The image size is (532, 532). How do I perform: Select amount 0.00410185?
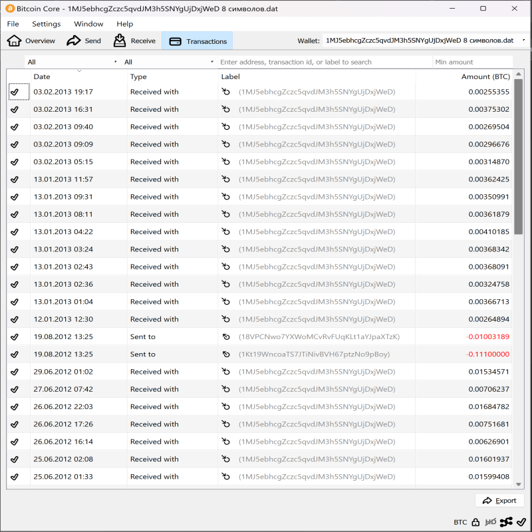coord(489,231)
